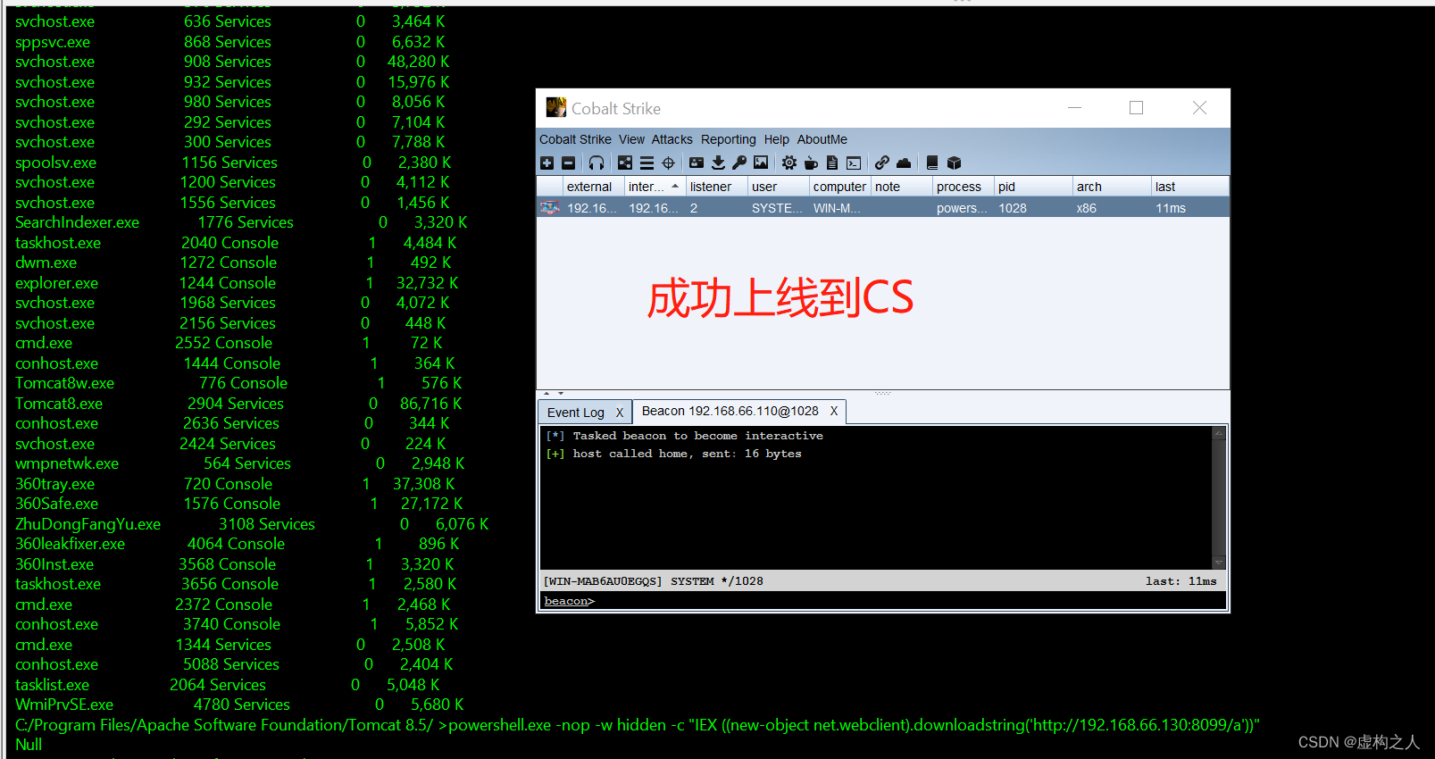Close the Event Log tab
This screenshot has width=1435, height=759.
tap(619, 413)
